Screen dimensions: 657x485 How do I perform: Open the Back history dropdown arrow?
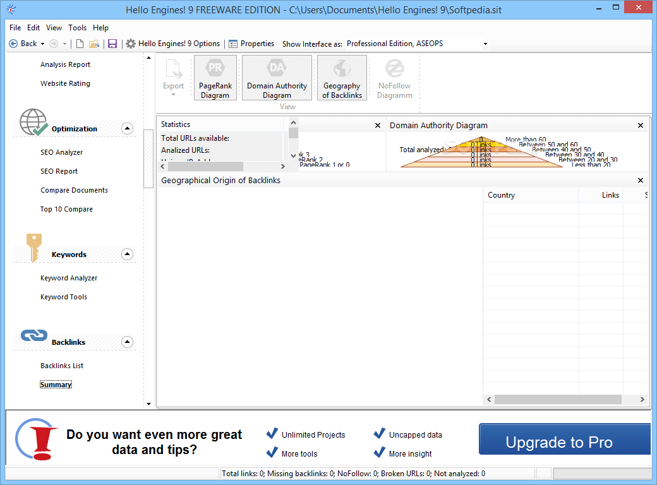tap(42, 44)
